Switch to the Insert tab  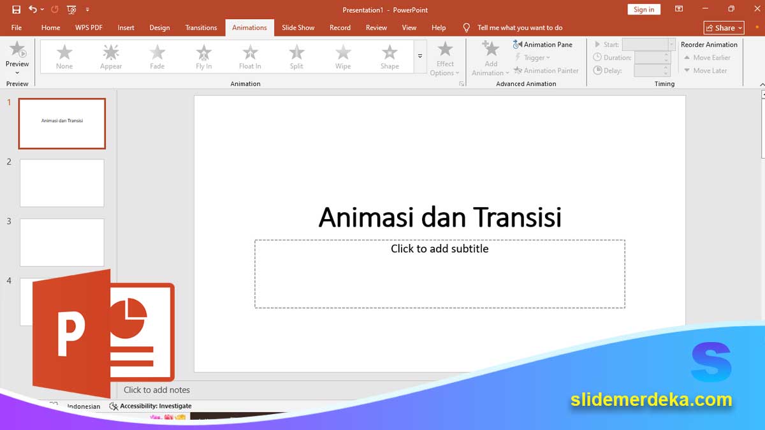pyautogui.click(x=126, y=27)
